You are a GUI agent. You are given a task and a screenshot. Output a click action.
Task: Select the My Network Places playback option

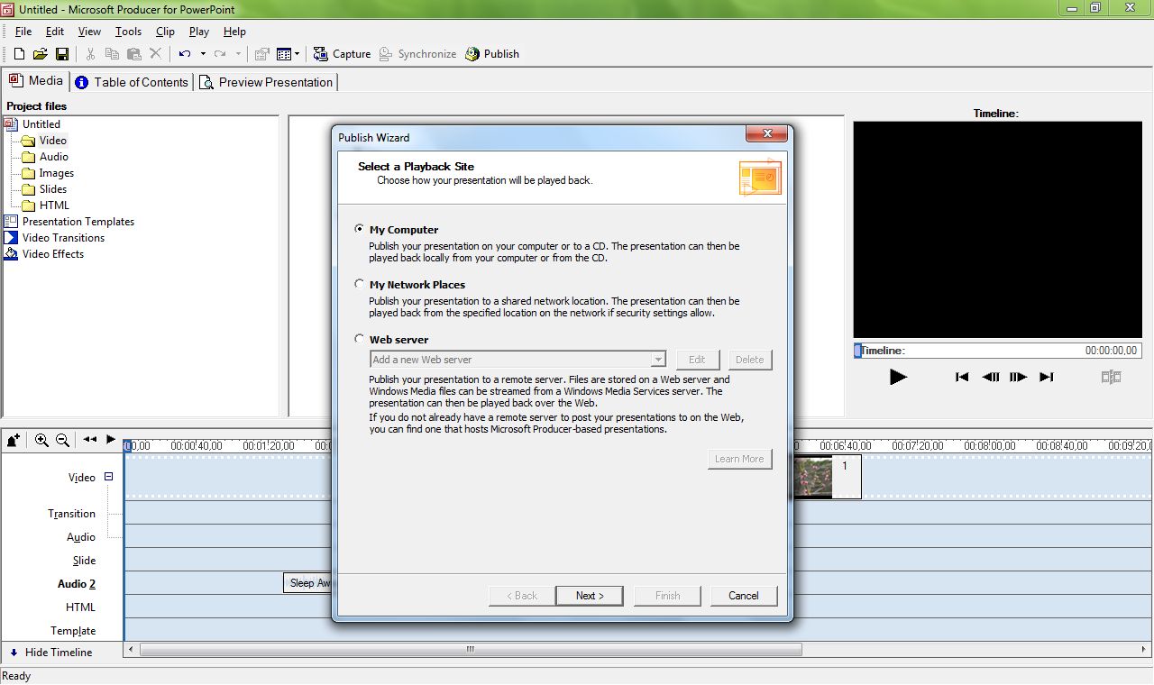click(x=360, y=284)
